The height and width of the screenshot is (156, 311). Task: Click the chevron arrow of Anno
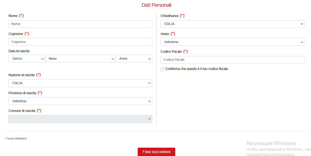(150, 59)
